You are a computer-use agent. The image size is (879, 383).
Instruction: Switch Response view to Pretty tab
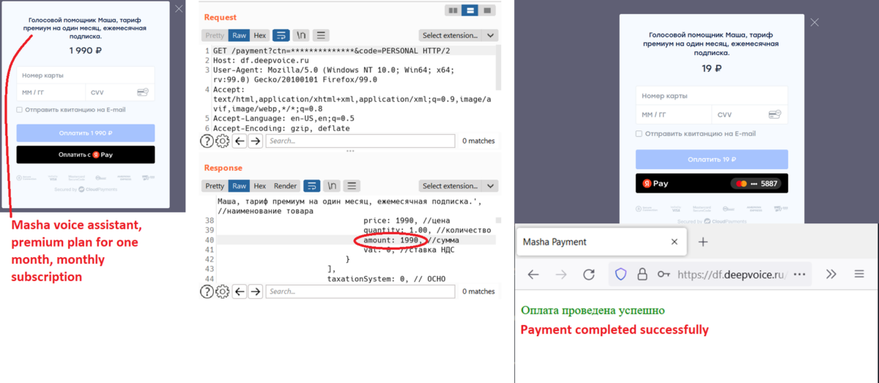tap(215, 186)
